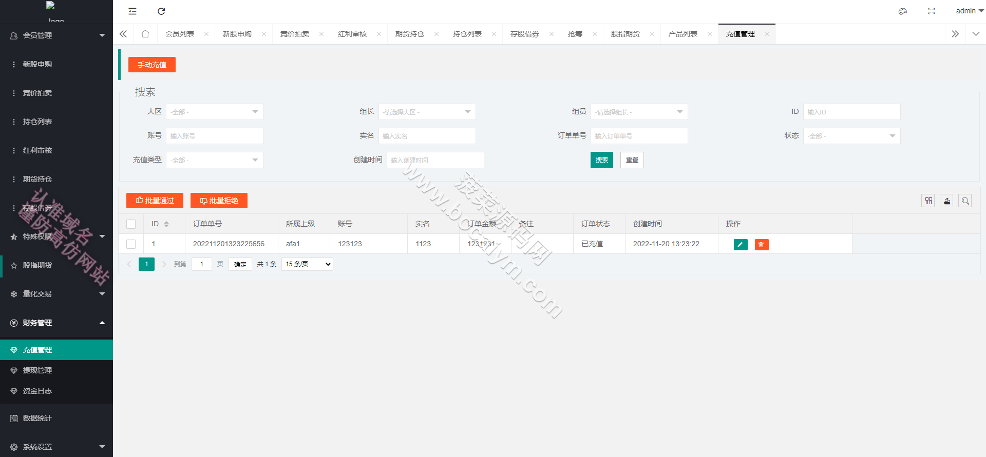Expand the 特殊权限 sidebar menu
The width and height of the screenshot is (986, 457).
click(56, 236)
